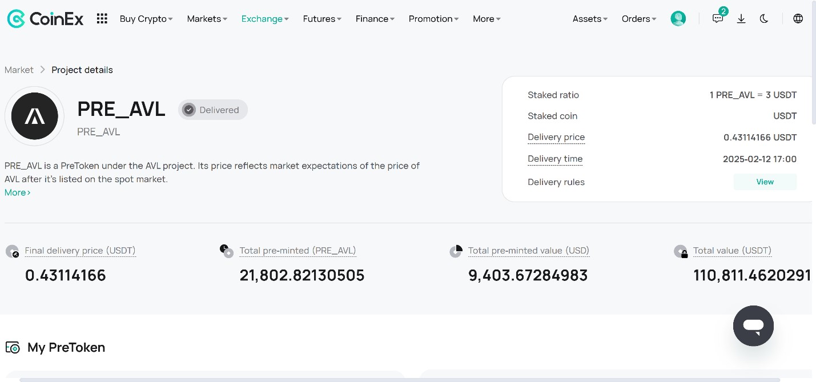Open the user profile avatar
Image resolution: width=816 pixels, height=382 pixels.
pyautogui.click(x=678, y=19)
